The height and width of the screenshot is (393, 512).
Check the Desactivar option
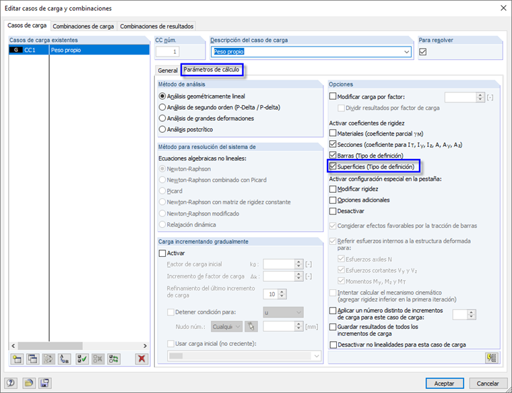pos(333,211)
